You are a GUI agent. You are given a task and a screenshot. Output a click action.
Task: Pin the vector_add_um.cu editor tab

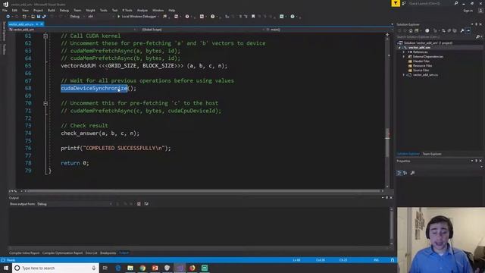[x=37, y=24]
